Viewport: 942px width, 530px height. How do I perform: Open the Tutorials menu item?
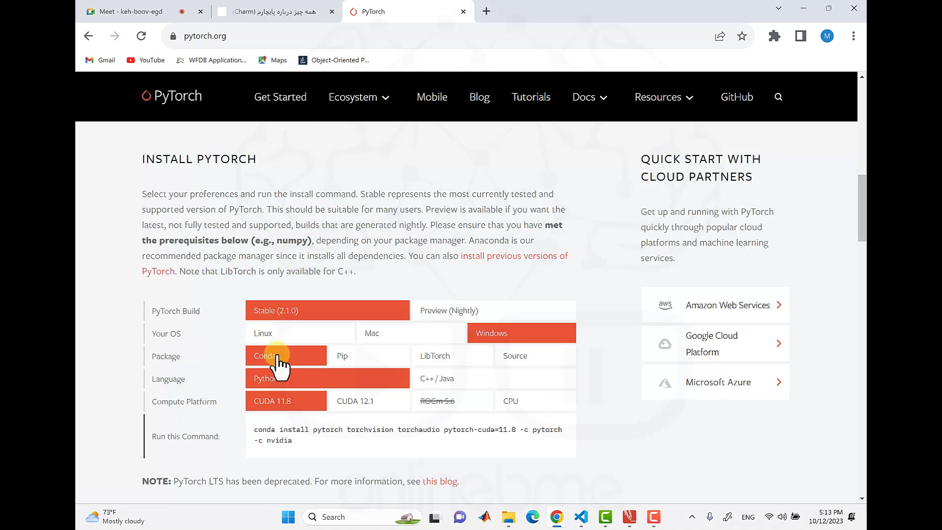[x=531, y=97]
